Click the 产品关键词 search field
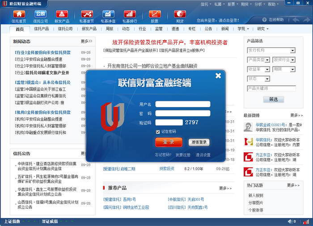This screenshot has height=226, width=313. click(271, 88)
